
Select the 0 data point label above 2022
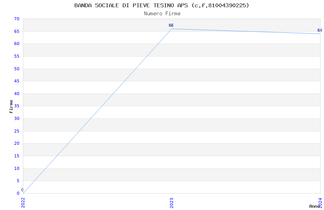[x=22, y=190]
